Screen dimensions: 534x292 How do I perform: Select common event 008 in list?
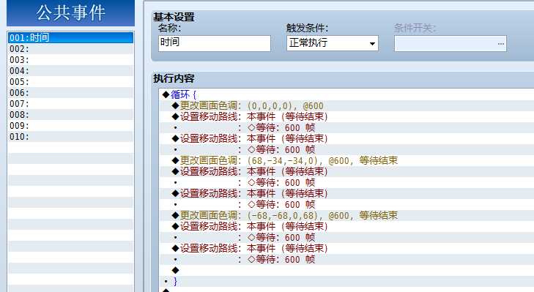(x=70, y=114)
